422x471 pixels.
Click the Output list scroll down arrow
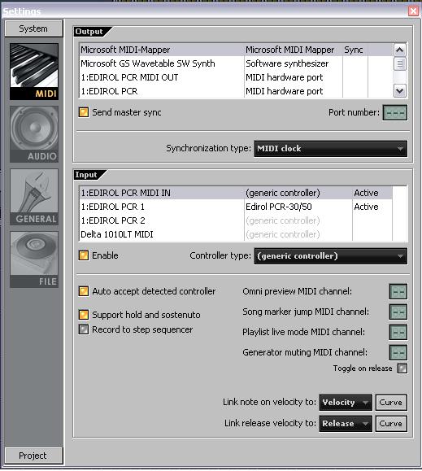[x=399, y=91]
